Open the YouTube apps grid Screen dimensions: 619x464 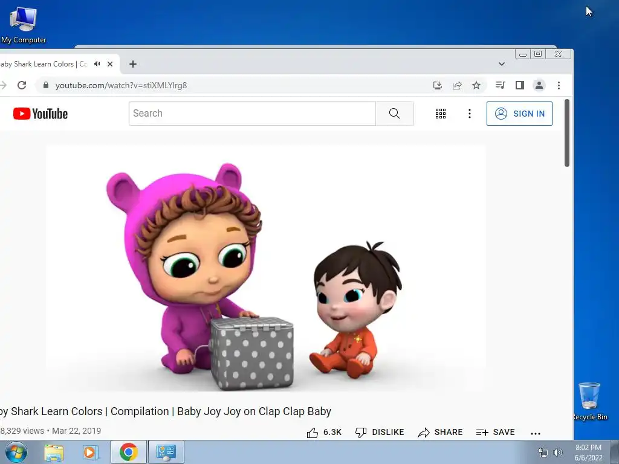[x=441, y=114]
